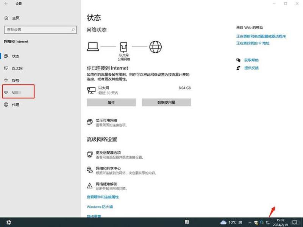Click the 提供反馈 link

click(x=251, y=68)
